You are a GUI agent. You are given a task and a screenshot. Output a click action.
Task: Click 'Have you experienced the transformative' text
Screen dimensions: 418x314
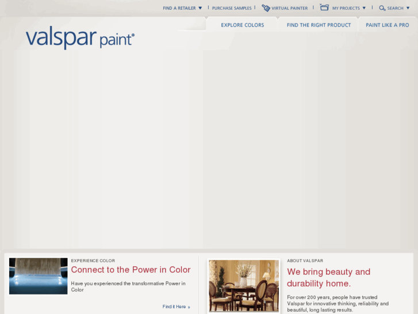(128, 286)
